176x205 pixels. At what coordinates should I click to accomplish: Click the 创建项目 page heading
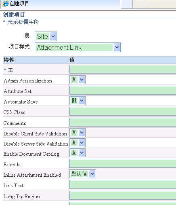click(x=14, y=15)
